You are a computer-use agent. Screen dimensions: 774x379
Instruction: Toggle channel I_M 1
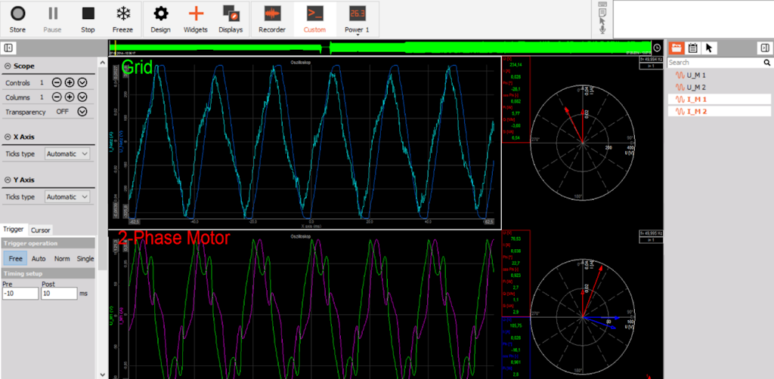pos(719,99)
